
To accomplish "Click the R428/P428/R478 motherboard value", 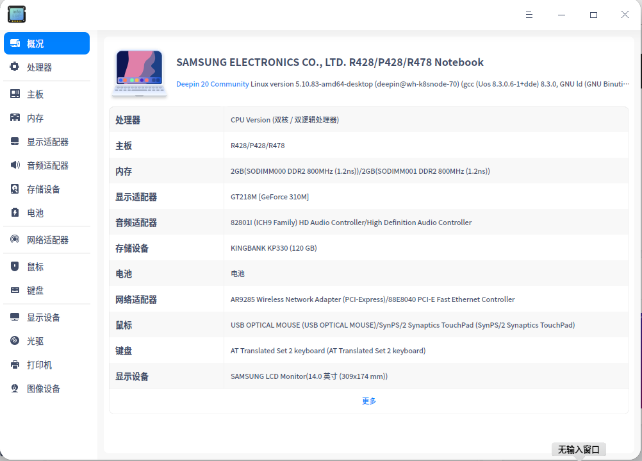I will tap(258, 146).
